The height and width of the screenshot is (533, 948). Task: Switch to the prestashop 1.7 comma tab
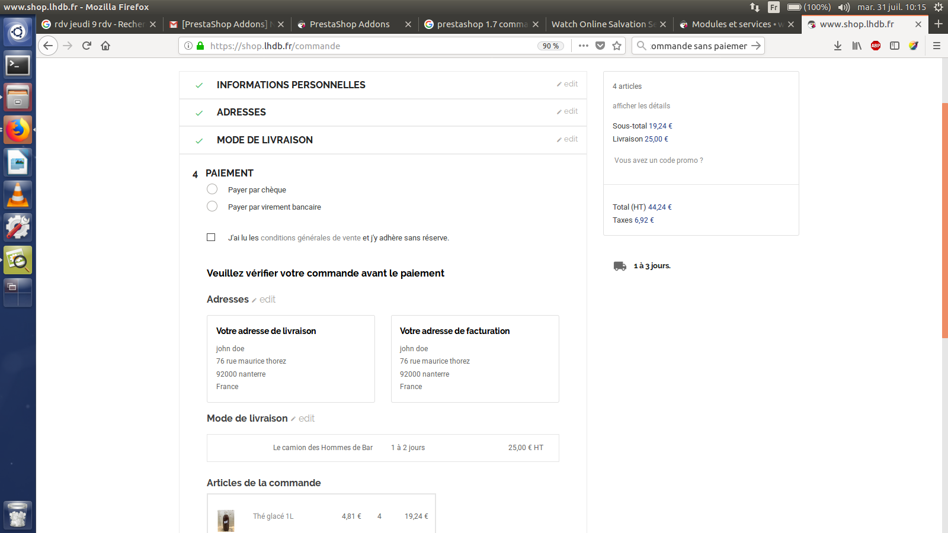[x=482, y=24]
